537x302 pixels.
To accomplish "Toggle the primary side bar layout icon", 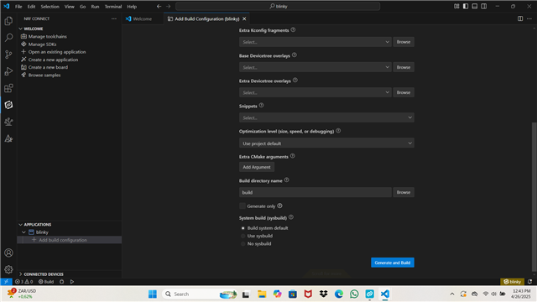I will 466,6.
